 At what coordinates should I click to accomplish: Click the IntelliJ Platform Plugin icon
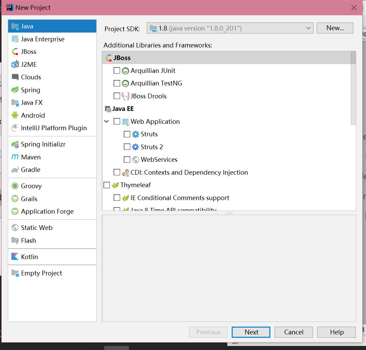15,128
